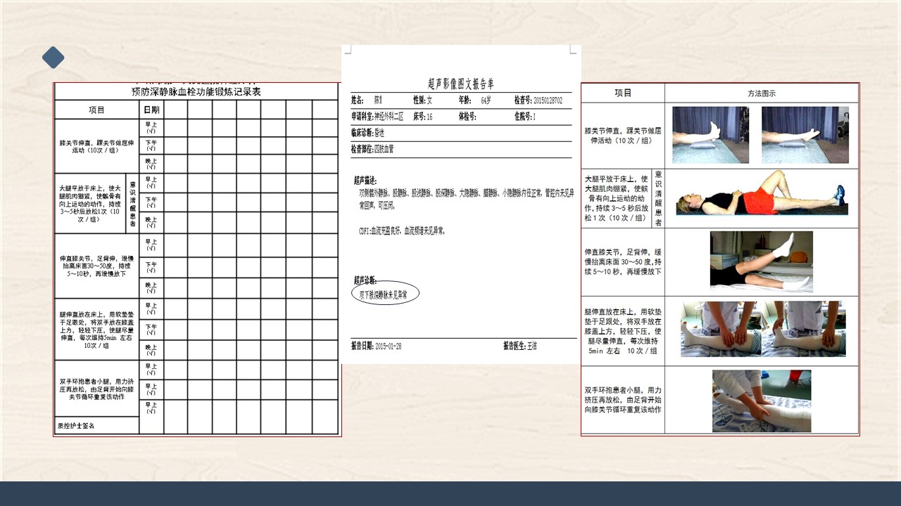The image size is (901, 506).
Task: Open the straight leg raise photo
Action: click(761, 261)
